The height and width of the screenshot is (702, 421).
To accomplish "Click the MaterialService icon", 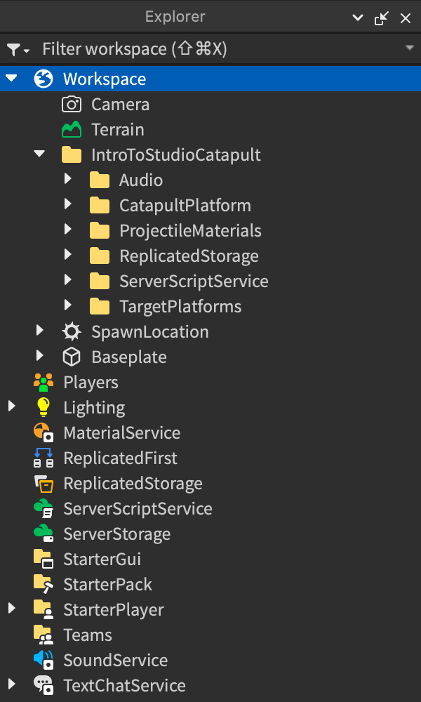I will 44,433.
